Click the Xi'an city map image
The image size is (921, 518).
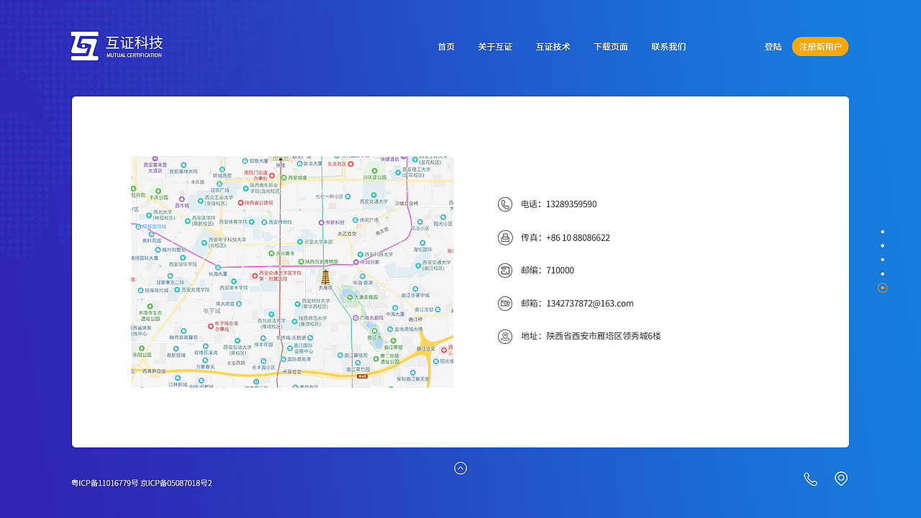pyautogui.click(x=291, y=272)
